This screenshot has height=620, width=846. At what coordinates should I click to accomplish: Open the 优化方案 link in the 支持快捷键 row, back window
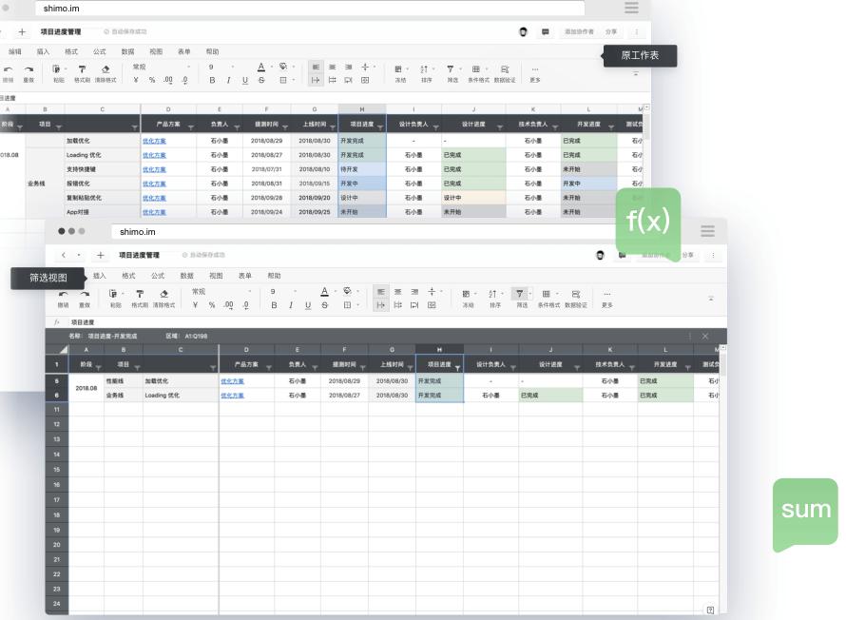point(154,169)
